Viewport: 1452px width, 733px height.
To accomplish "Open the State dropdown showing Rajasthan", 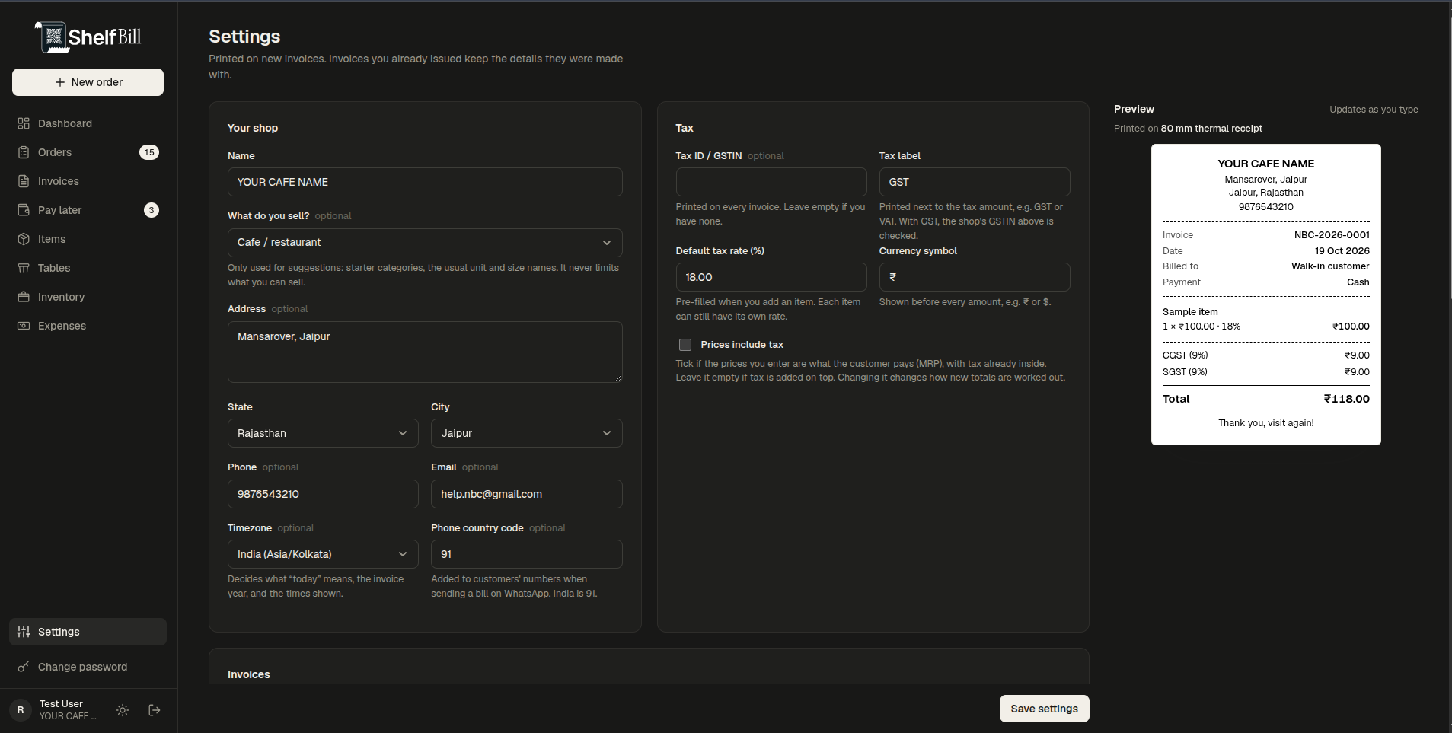I will 323,433.
